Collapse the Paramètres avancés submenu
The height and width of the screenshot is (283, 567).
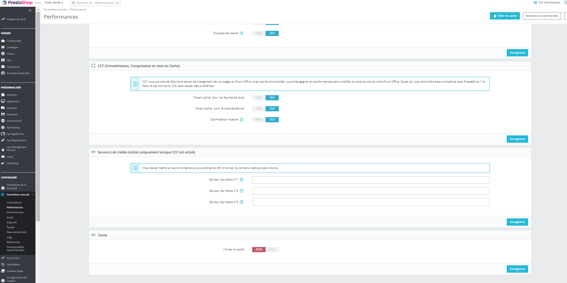pos(33,195)
